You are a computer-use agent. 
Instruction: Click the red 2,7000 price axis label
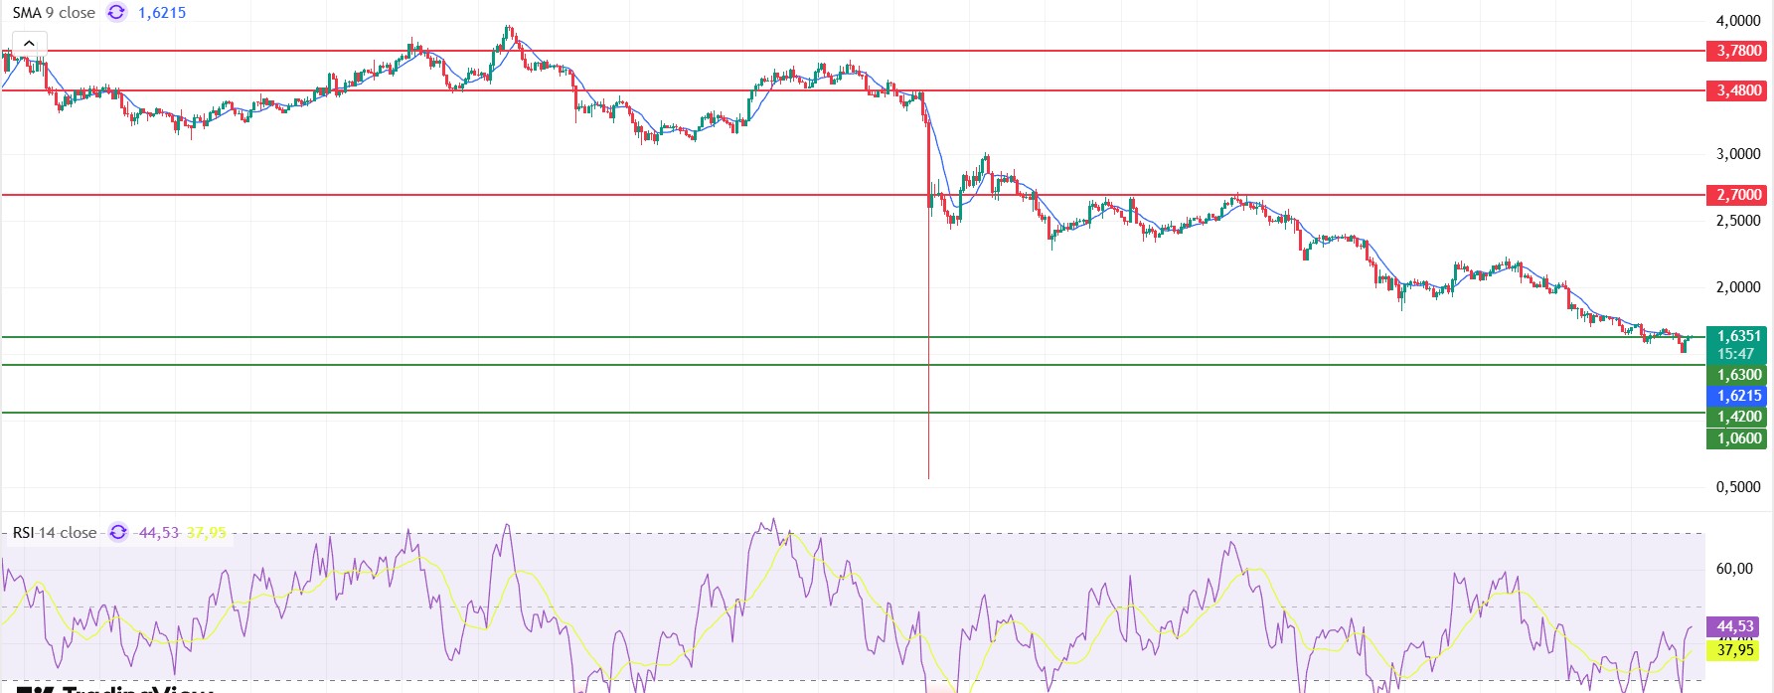(1736, 195)
